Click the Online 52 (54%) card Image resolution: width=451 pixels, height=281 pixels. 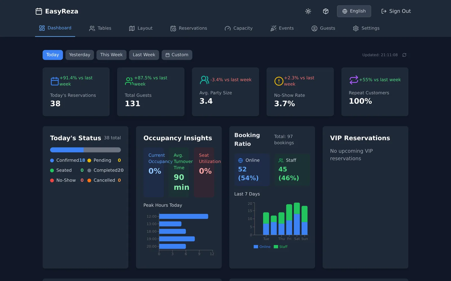252,169
